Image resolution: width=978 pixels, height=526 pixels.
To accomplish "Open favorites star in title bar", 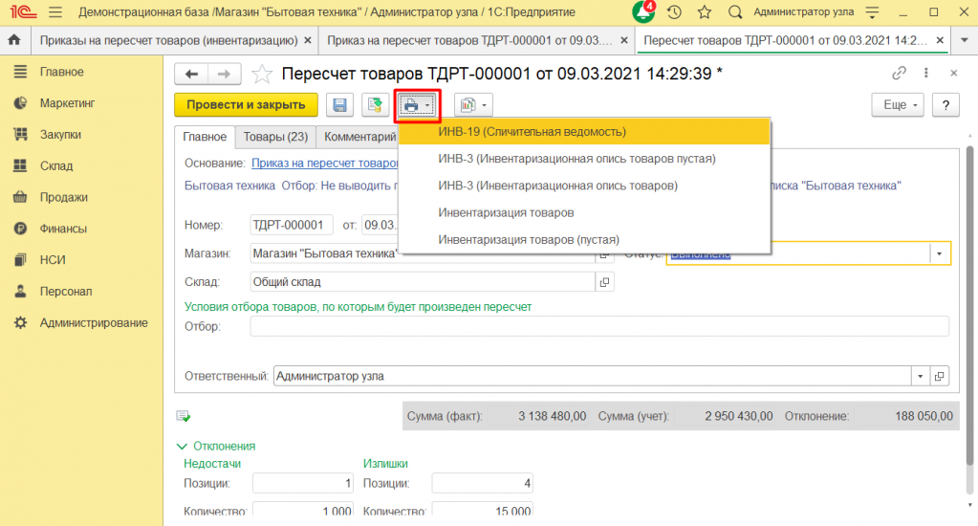I will [705, 11].
